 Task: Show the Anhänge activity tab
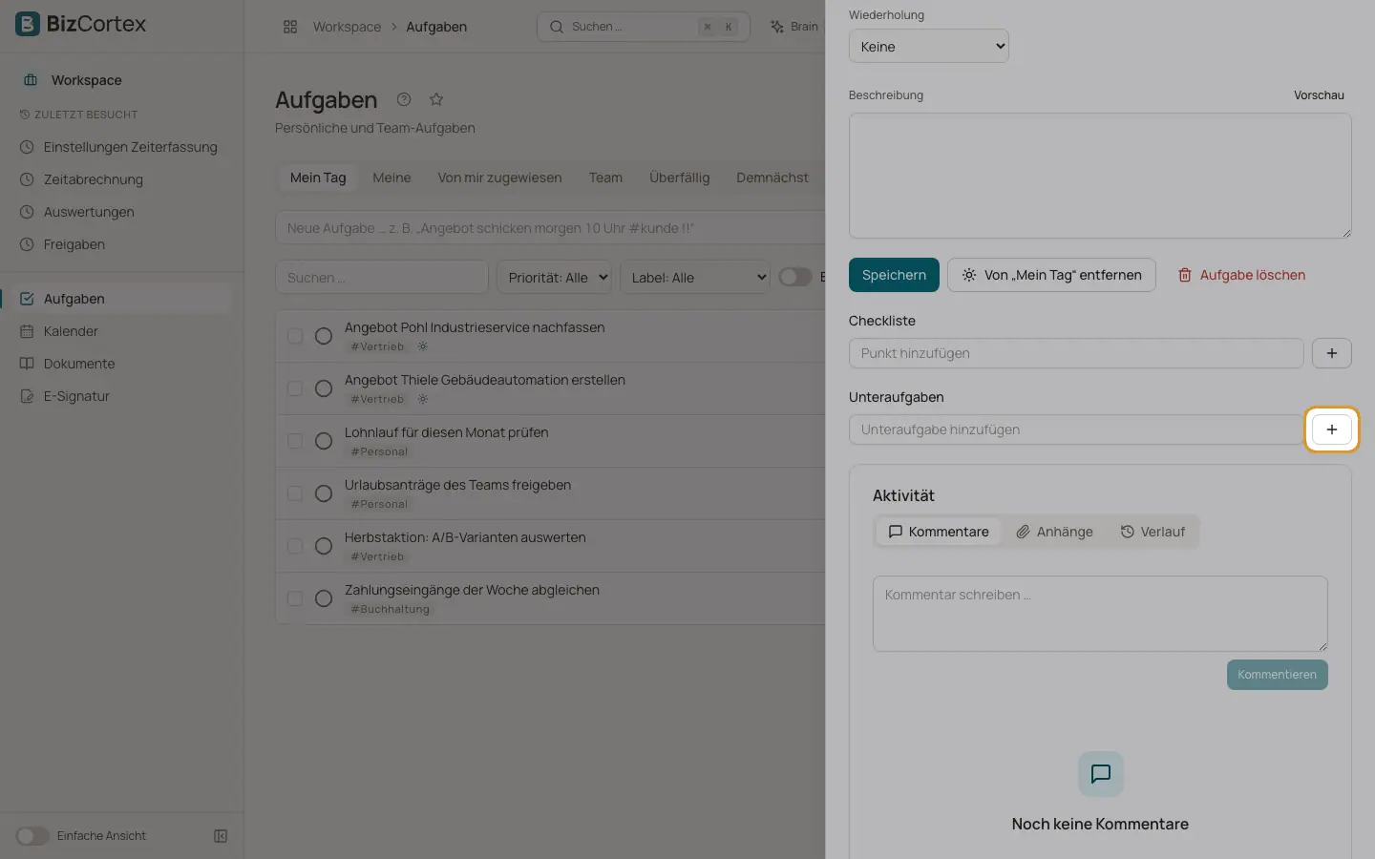pyautogui.click(x=1054, y=532)
